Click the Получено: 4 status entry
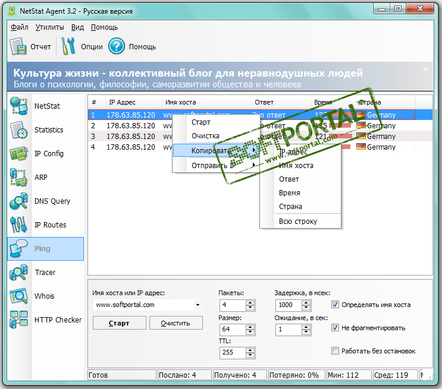 tap(239, 375)
